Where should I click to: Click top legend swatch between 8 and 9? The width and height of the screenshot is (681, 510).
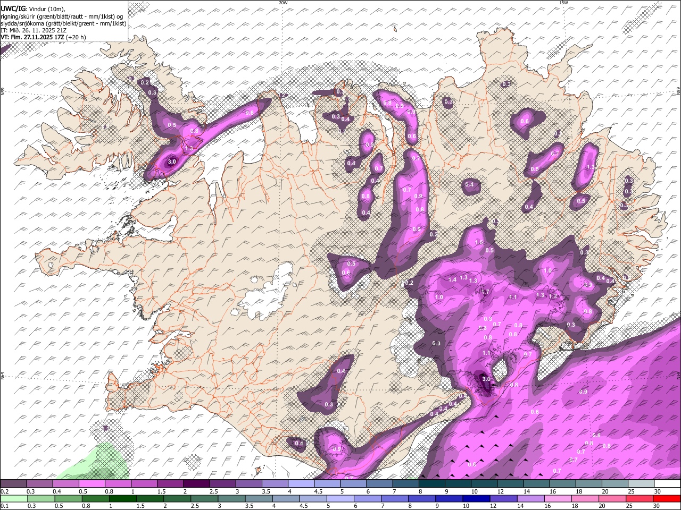pyautogui.click(x=432, y=483)
